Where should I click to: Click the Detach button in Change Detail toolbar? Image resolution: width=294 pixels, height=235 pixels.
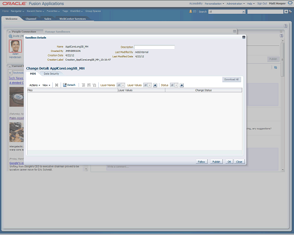[69, 85]
